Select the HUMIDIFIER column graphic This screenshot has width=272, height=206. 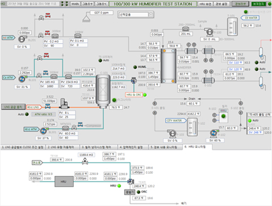tap(168, 66)
